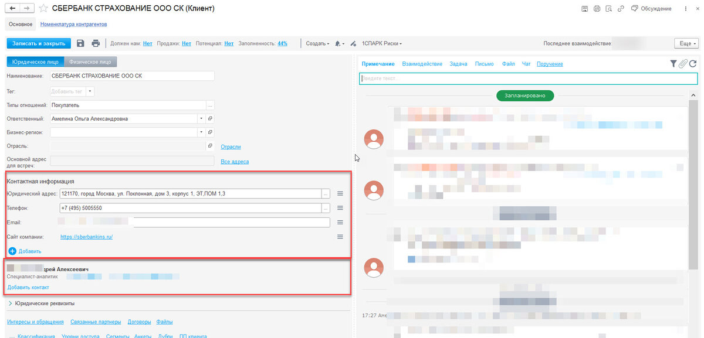
Task: Switch to the Основное tab
Action: tap(21, 25)
